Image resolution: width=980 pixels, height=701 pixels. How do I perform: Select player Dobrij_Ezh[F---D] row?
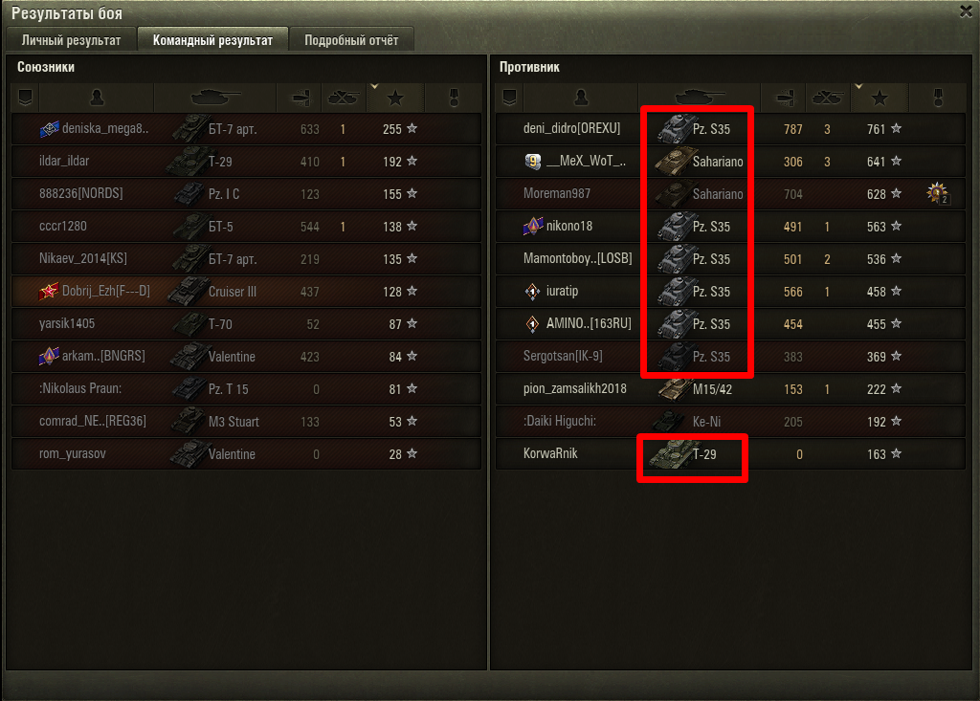[246, 291]
